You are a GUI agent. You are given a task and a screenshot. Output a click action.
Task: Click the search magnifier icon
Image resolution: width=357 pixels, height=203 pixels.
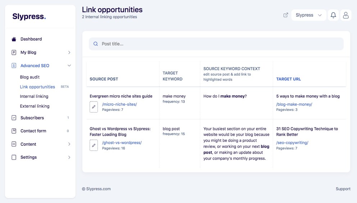(x=96, y=44)
